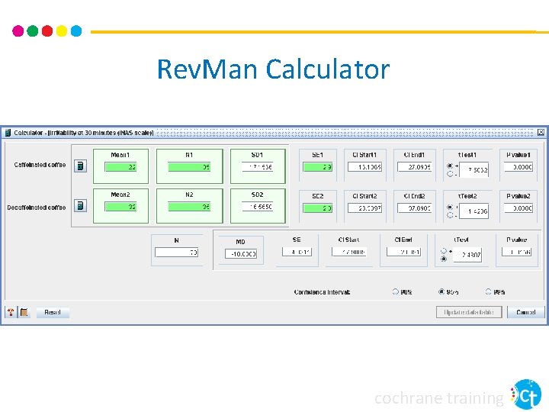Click the SE1 green input field
Image resolution: width=549 pixels, height=412 pixels.
pos(317,167)
